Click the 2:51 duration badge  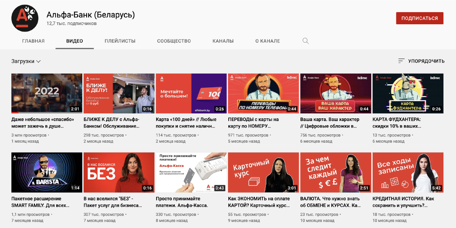(364, 188)
